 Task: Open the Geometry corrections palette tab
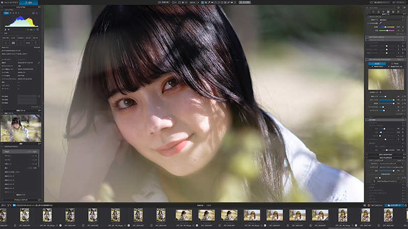coord(388,12)
